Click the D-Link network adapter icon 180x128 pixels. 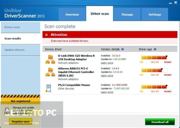pyautogui.click(x=50, y=59)
